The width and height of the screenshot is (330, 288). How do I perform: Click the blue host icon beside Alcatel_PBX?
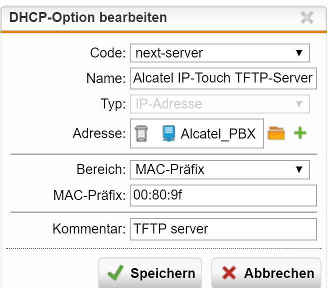pos(169,133)
